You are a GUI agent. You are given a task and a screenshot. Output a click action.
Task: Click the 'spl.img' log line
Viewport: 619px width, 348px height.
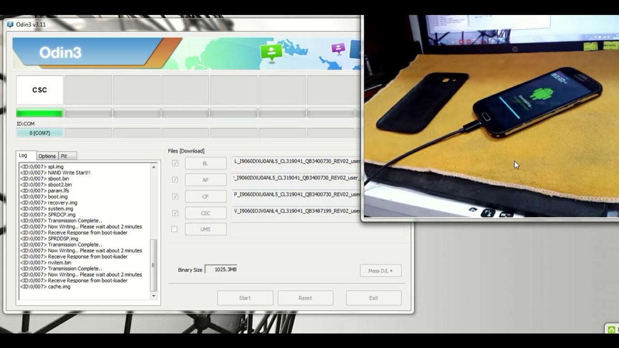click(x=42, y=167)
